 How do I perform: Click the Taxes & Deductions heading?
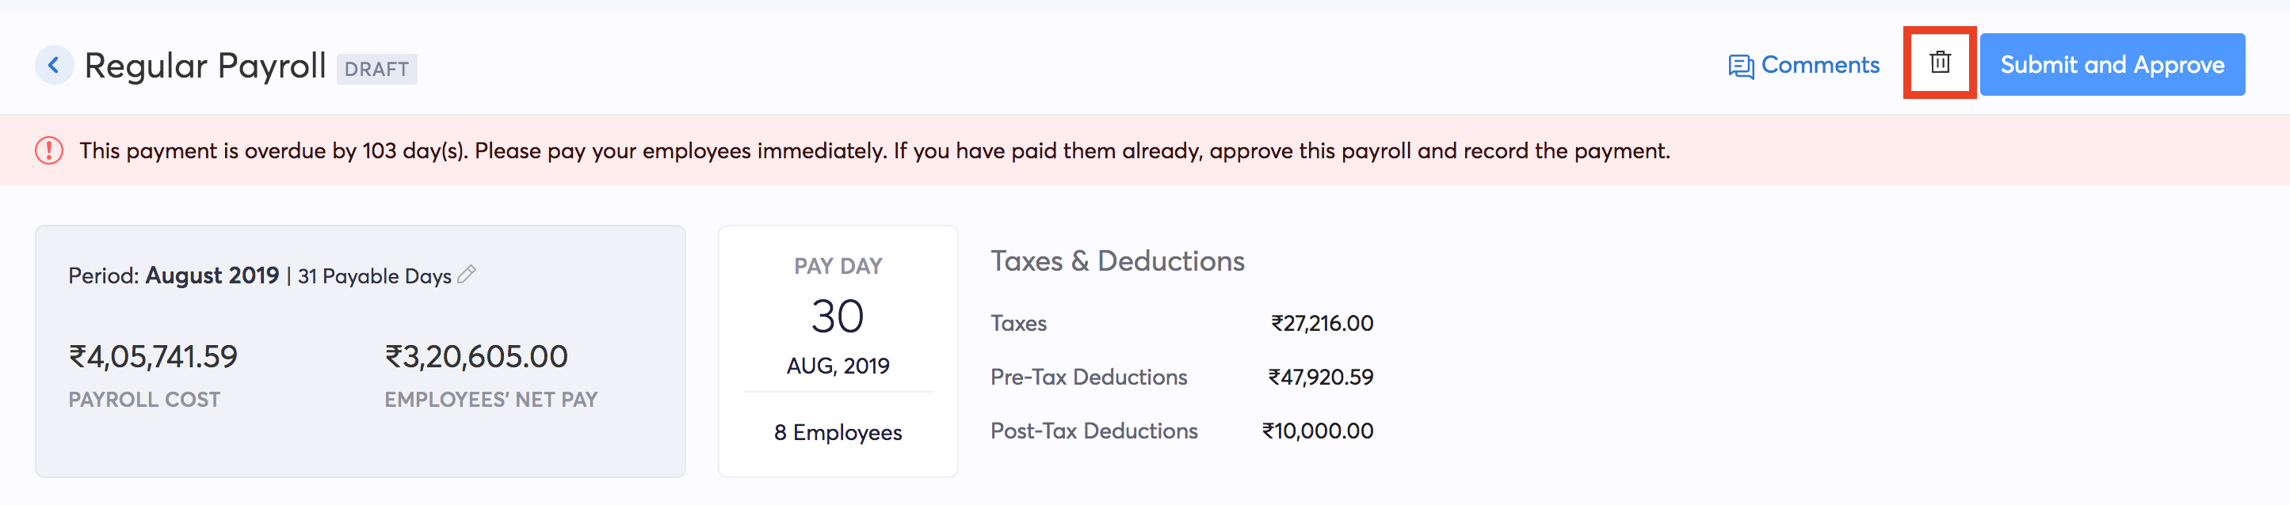pos(1117,260)
